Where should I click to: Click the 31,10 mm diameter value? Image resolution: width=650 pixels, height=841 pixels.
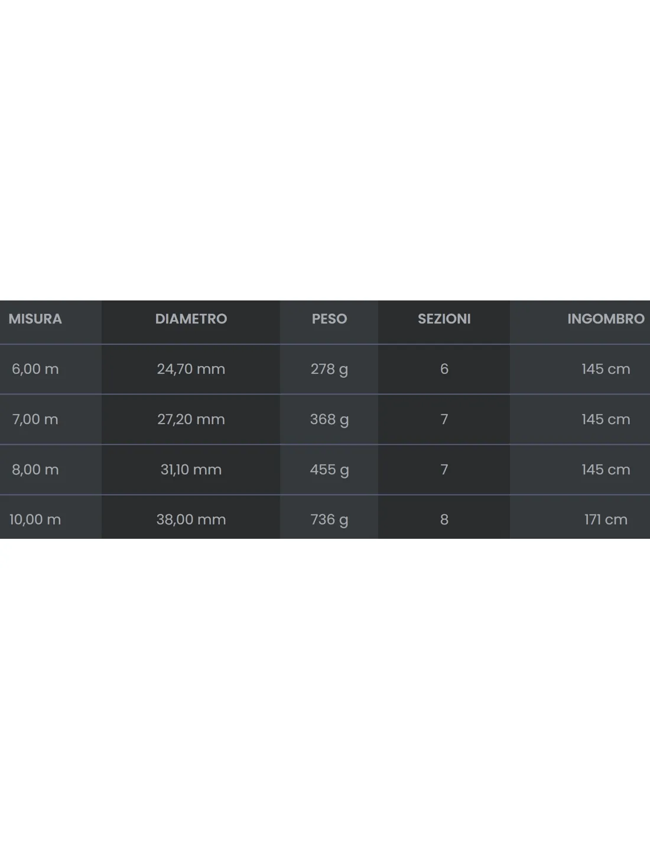pos(191,470)
